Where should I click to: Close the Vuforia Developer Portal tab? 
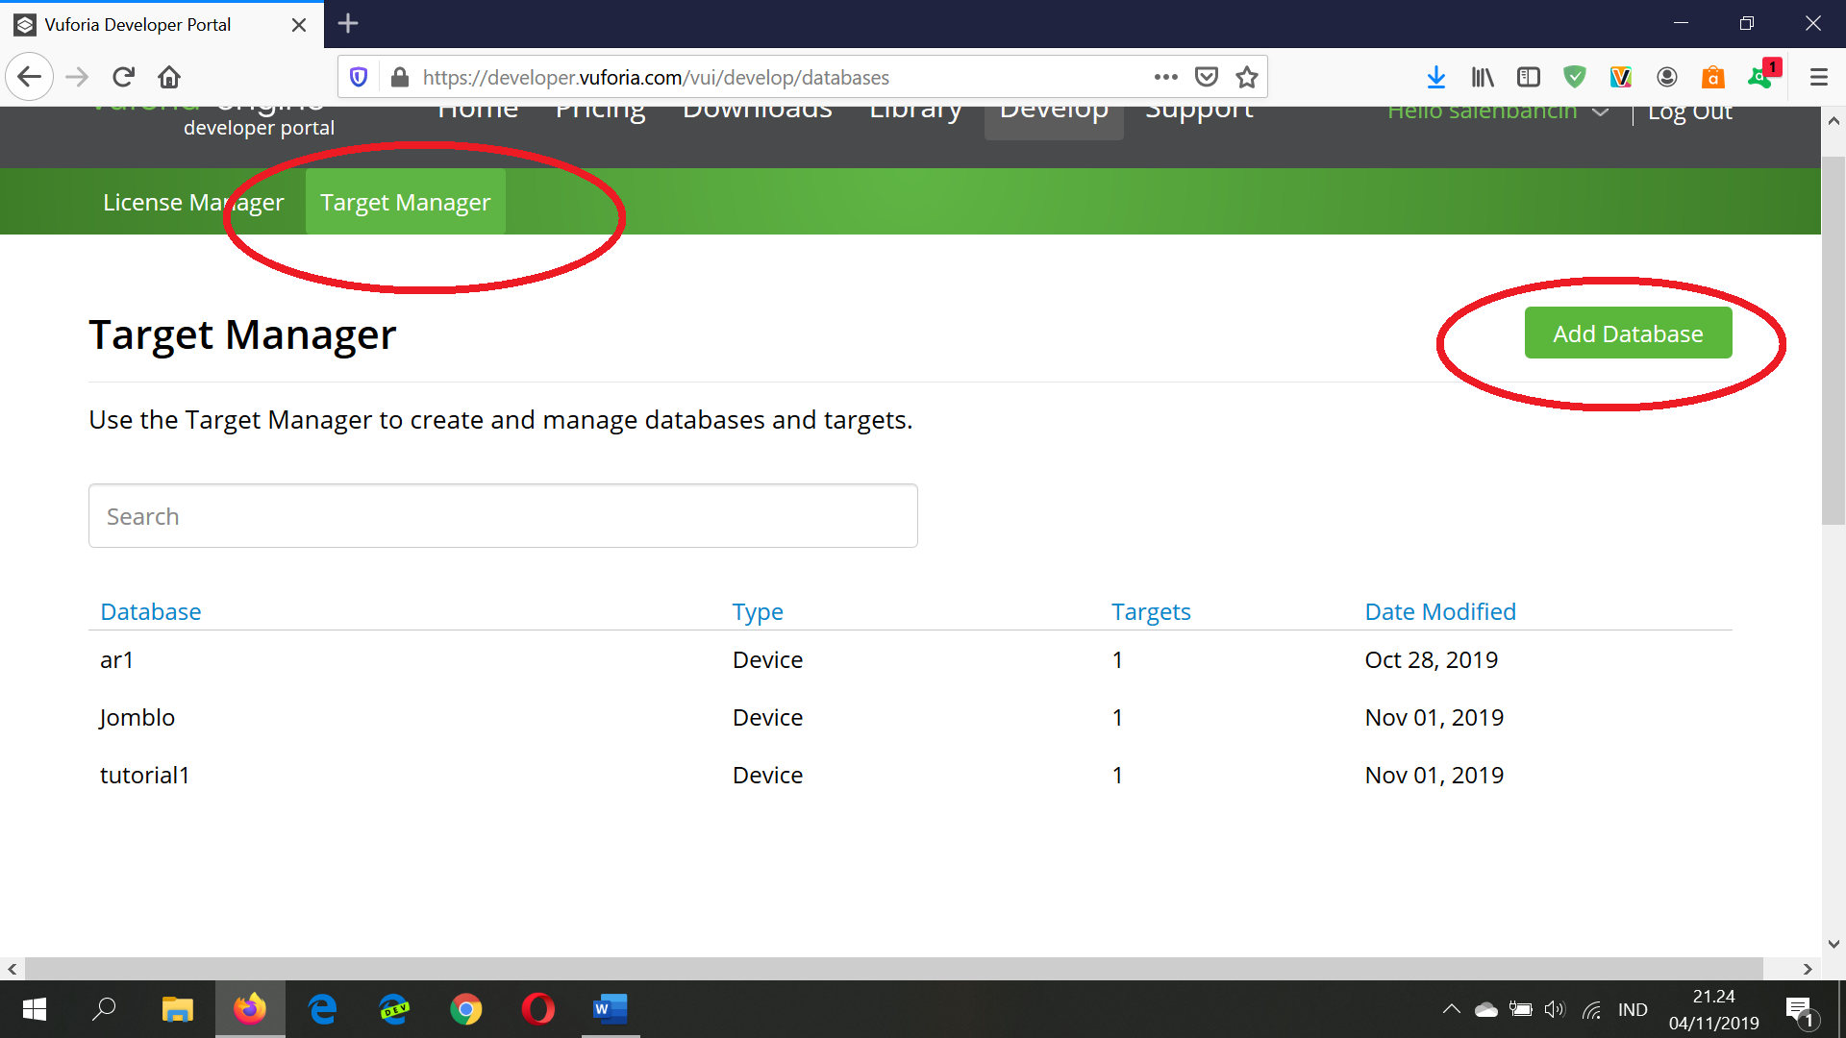click(x=299, y=25)
